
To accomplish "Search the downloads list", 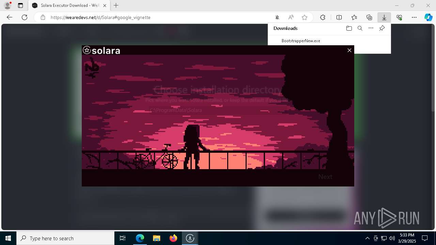I will [x=360, y=28].
